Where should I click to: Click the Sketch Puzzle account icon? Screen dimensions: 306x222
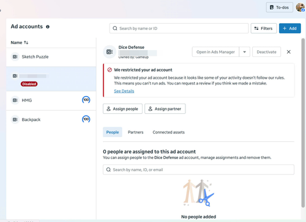(x=15, y=57)
